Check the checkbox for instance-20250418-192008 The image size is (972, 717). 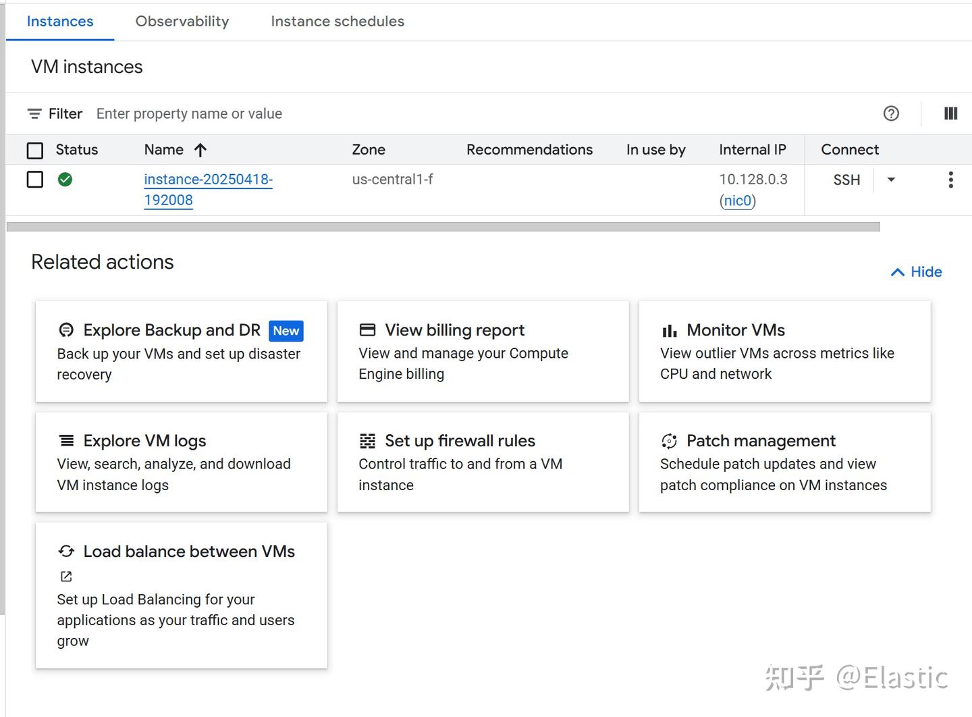(34, 180)
